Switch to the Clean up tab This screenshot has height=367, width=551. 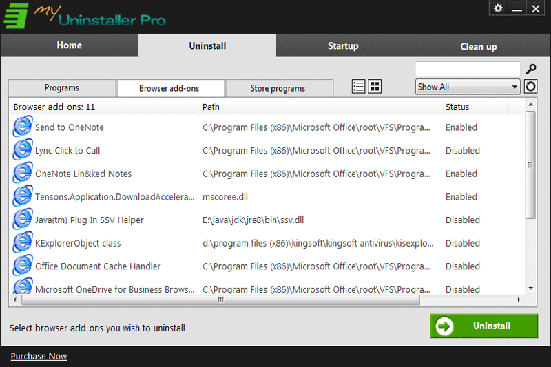pos(478,46)
